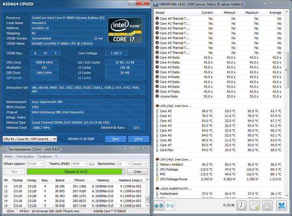Click LinX Время column header

(60, 180)
